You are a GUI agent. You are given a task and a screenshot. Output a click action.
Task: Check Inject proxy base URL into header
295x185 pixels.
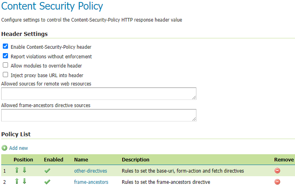(x=6, y=75)
